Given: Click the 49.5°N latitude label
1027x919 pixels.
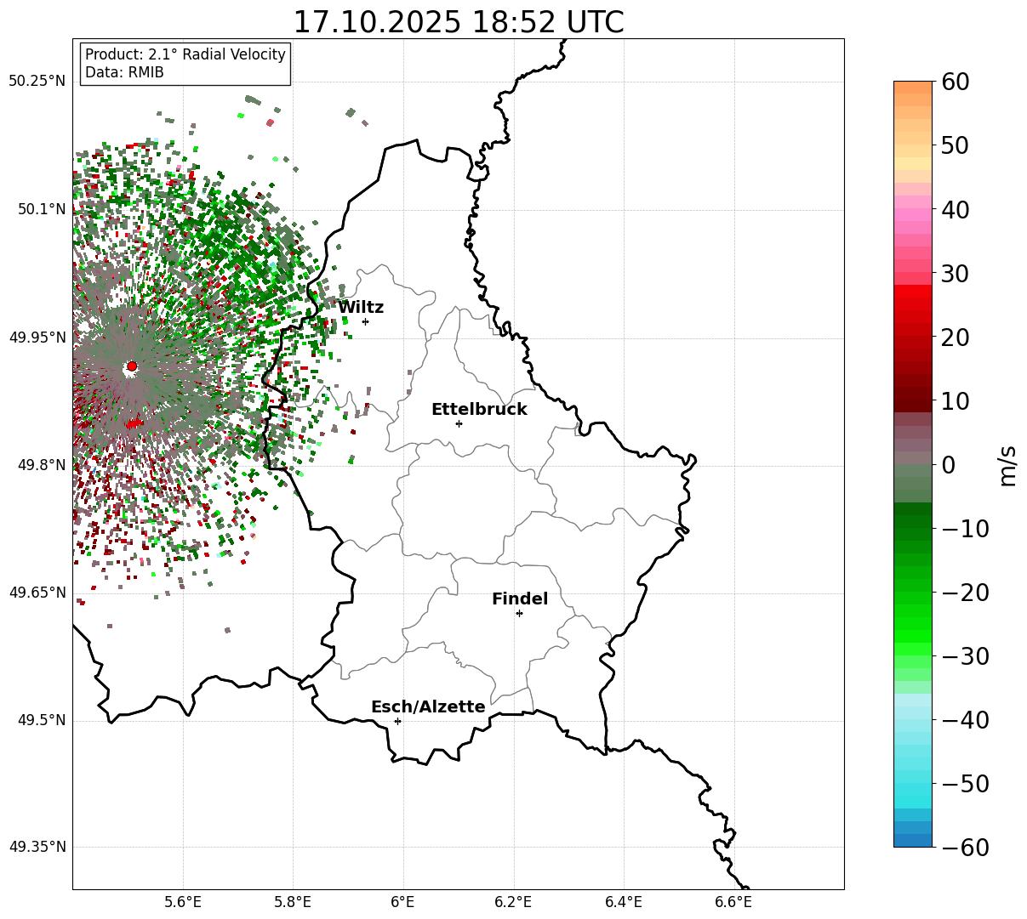Looking at the screenshot, I should click(x=41, y=721).
